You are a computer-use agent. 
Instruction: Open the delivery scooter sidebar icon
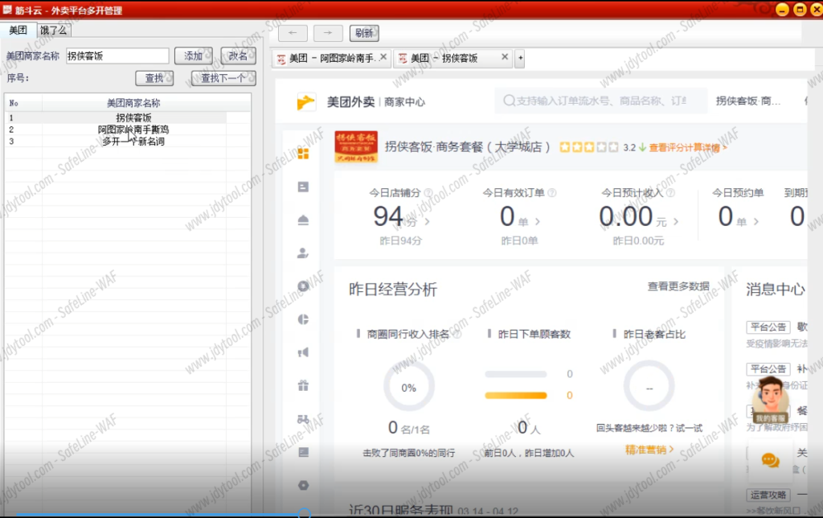[x=303, y=419]
